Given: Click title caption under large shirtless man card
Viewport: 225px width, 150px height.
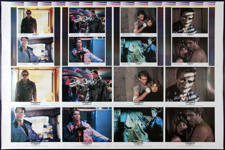Looking at the screenshot, I should tap(190, 144).
